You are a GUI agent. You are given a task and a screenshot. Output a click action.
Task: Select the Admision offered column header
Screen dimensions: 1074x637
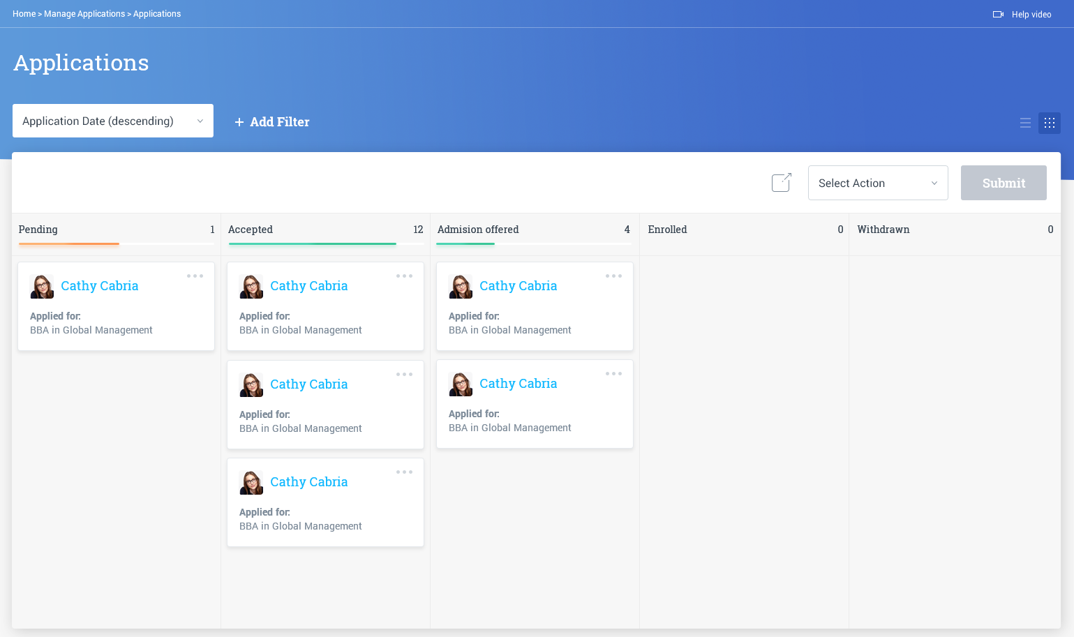478,230
